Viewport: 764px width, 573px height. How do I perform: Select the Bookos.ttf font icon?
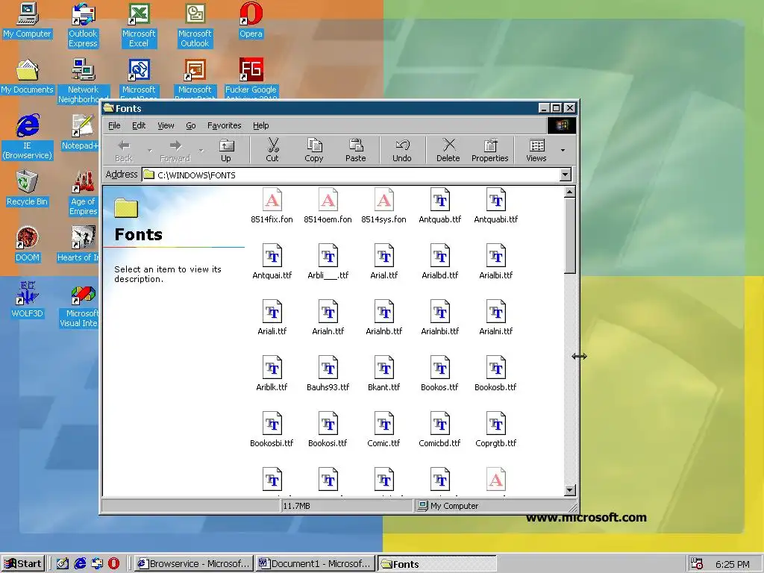pyautogui.click(x=440, y=369)
